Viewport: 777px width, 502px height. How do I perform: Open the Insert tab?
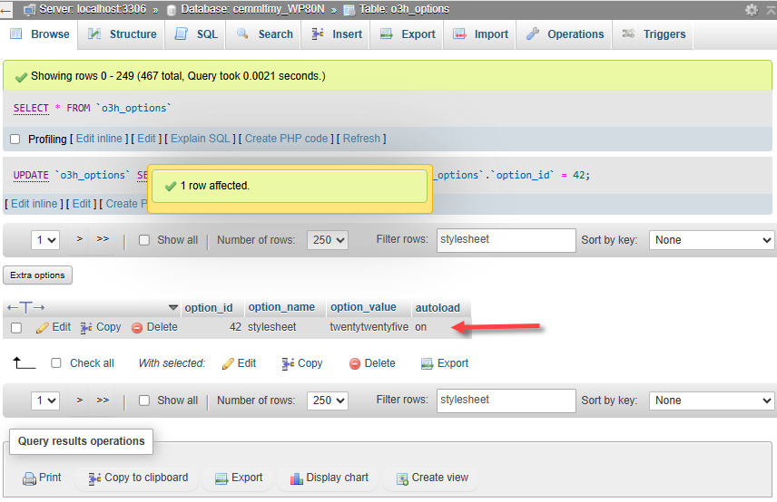tap(336, 34)
